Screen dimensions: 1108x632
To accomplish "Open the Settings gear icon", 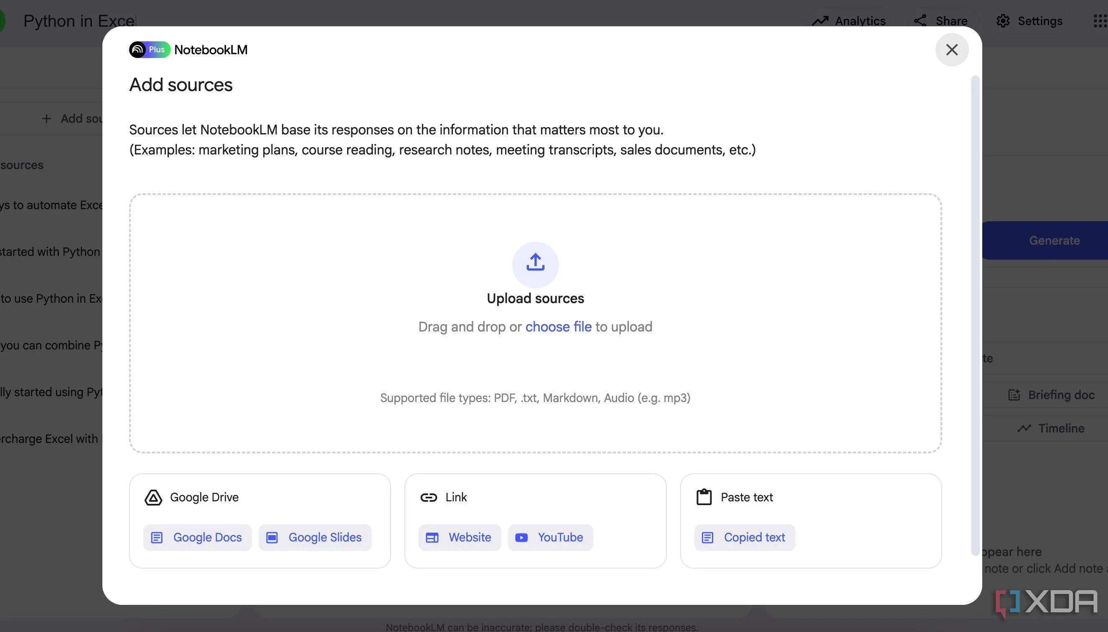I will click(1002, 21).
